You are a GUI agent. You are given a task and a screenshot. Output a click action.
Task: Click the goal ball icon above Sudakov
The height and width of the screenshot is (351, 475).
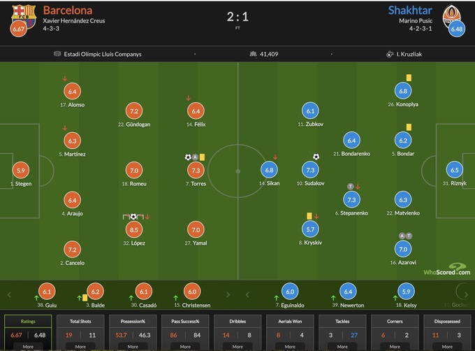[x=316, y=157]
